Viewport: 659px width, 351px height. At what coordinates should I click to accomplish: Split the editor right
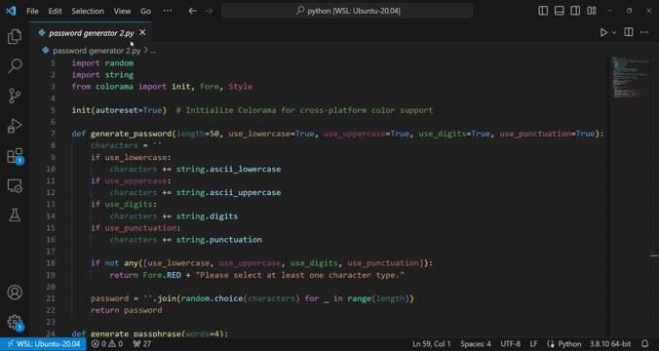629,32
